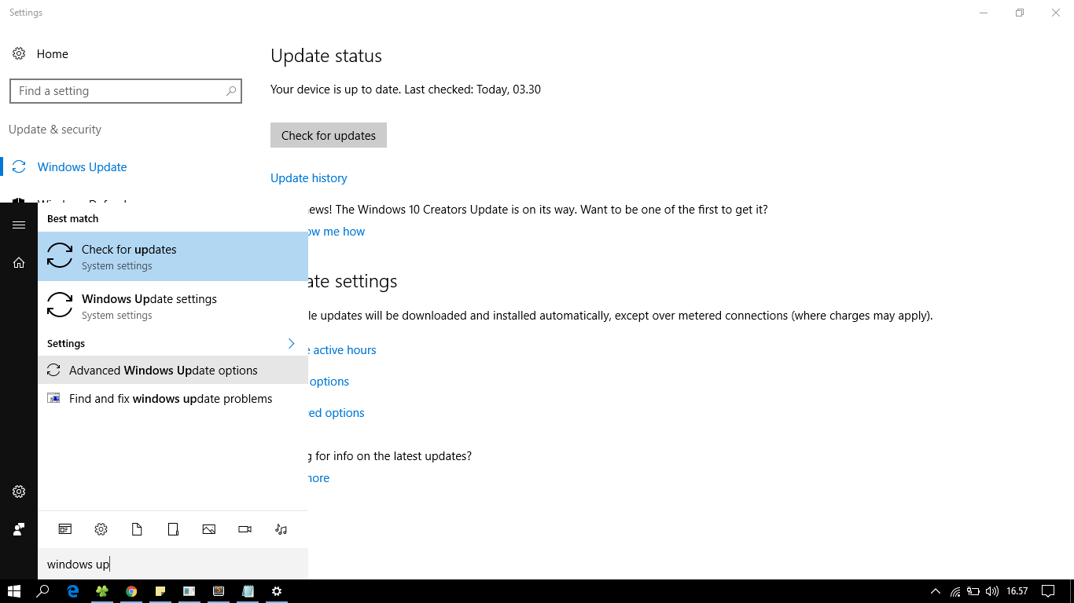The width and height of the screenshot is (1074, 603).
Task: Open Find and fix windows update problems
Action: [173, 399]
